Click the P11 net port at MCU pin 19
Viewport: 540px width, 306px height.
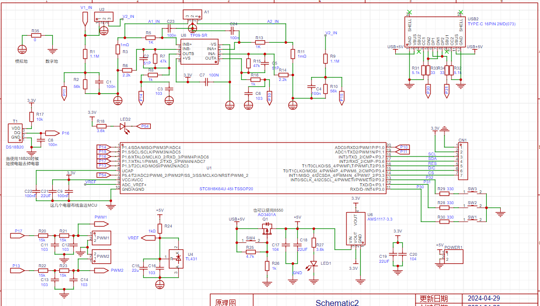403,152
